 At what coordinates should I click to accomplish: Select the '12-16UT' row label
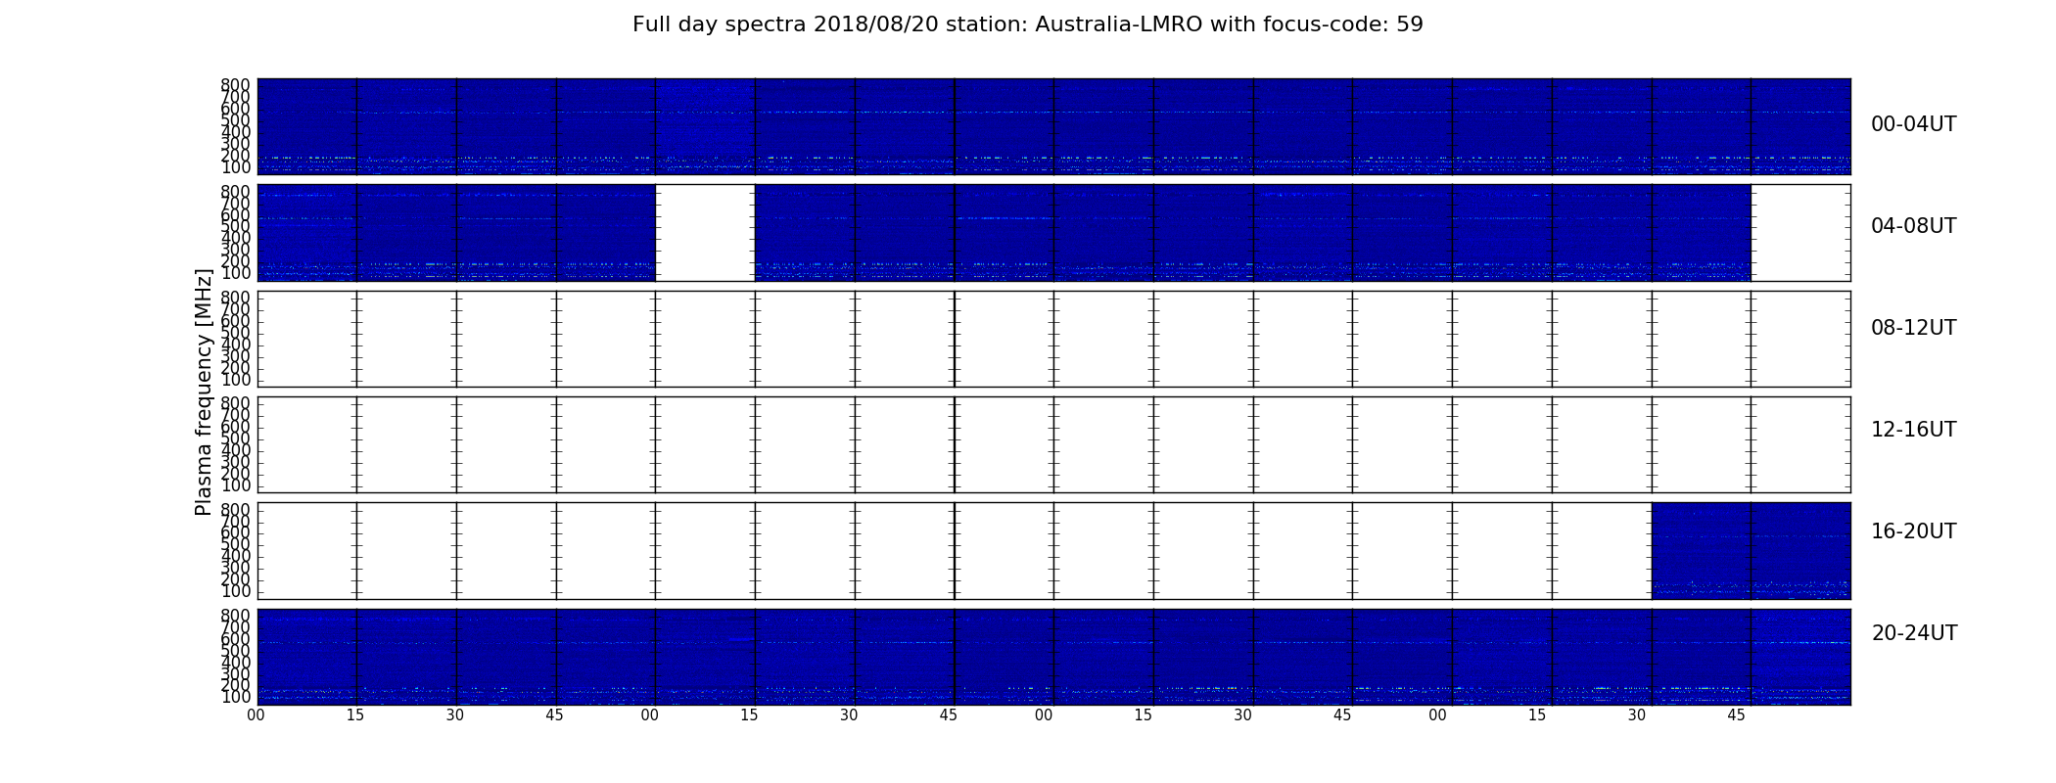pyautogui.click(x=1913, y=430)
